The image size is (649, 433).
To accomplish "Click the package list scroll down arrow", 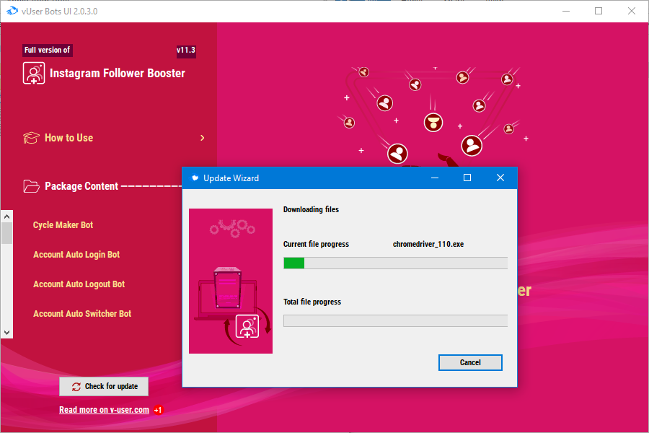I will coord(6,332).
